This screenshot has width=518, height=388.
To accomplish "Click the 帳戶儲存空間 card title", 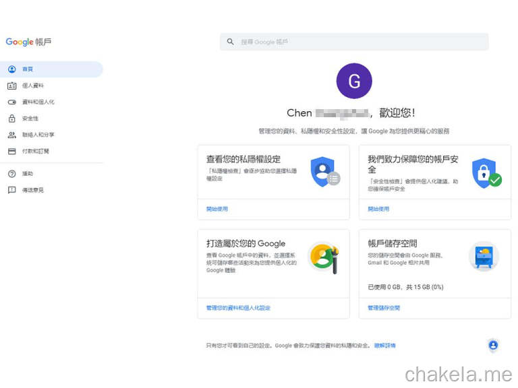I will (x=393, y=243).
